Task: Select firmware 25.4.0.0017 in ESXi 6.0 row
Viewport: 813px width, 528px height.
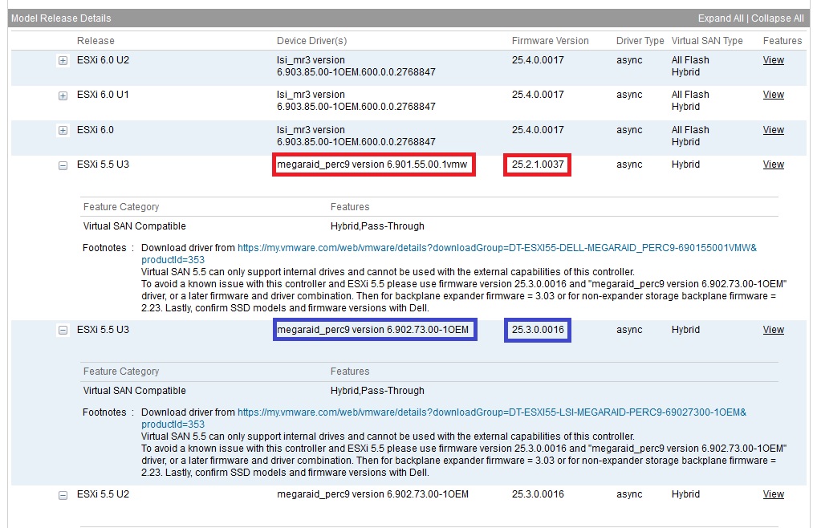Action: click(x=538, y=130)
